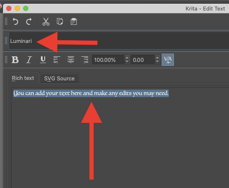This screenshot has width=229, height=188.
Task: Toggle Underline formatting
Action: pos(43,60)
